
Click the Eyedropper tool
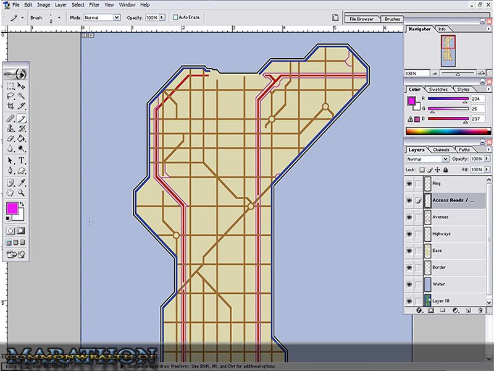click(22, 182)
